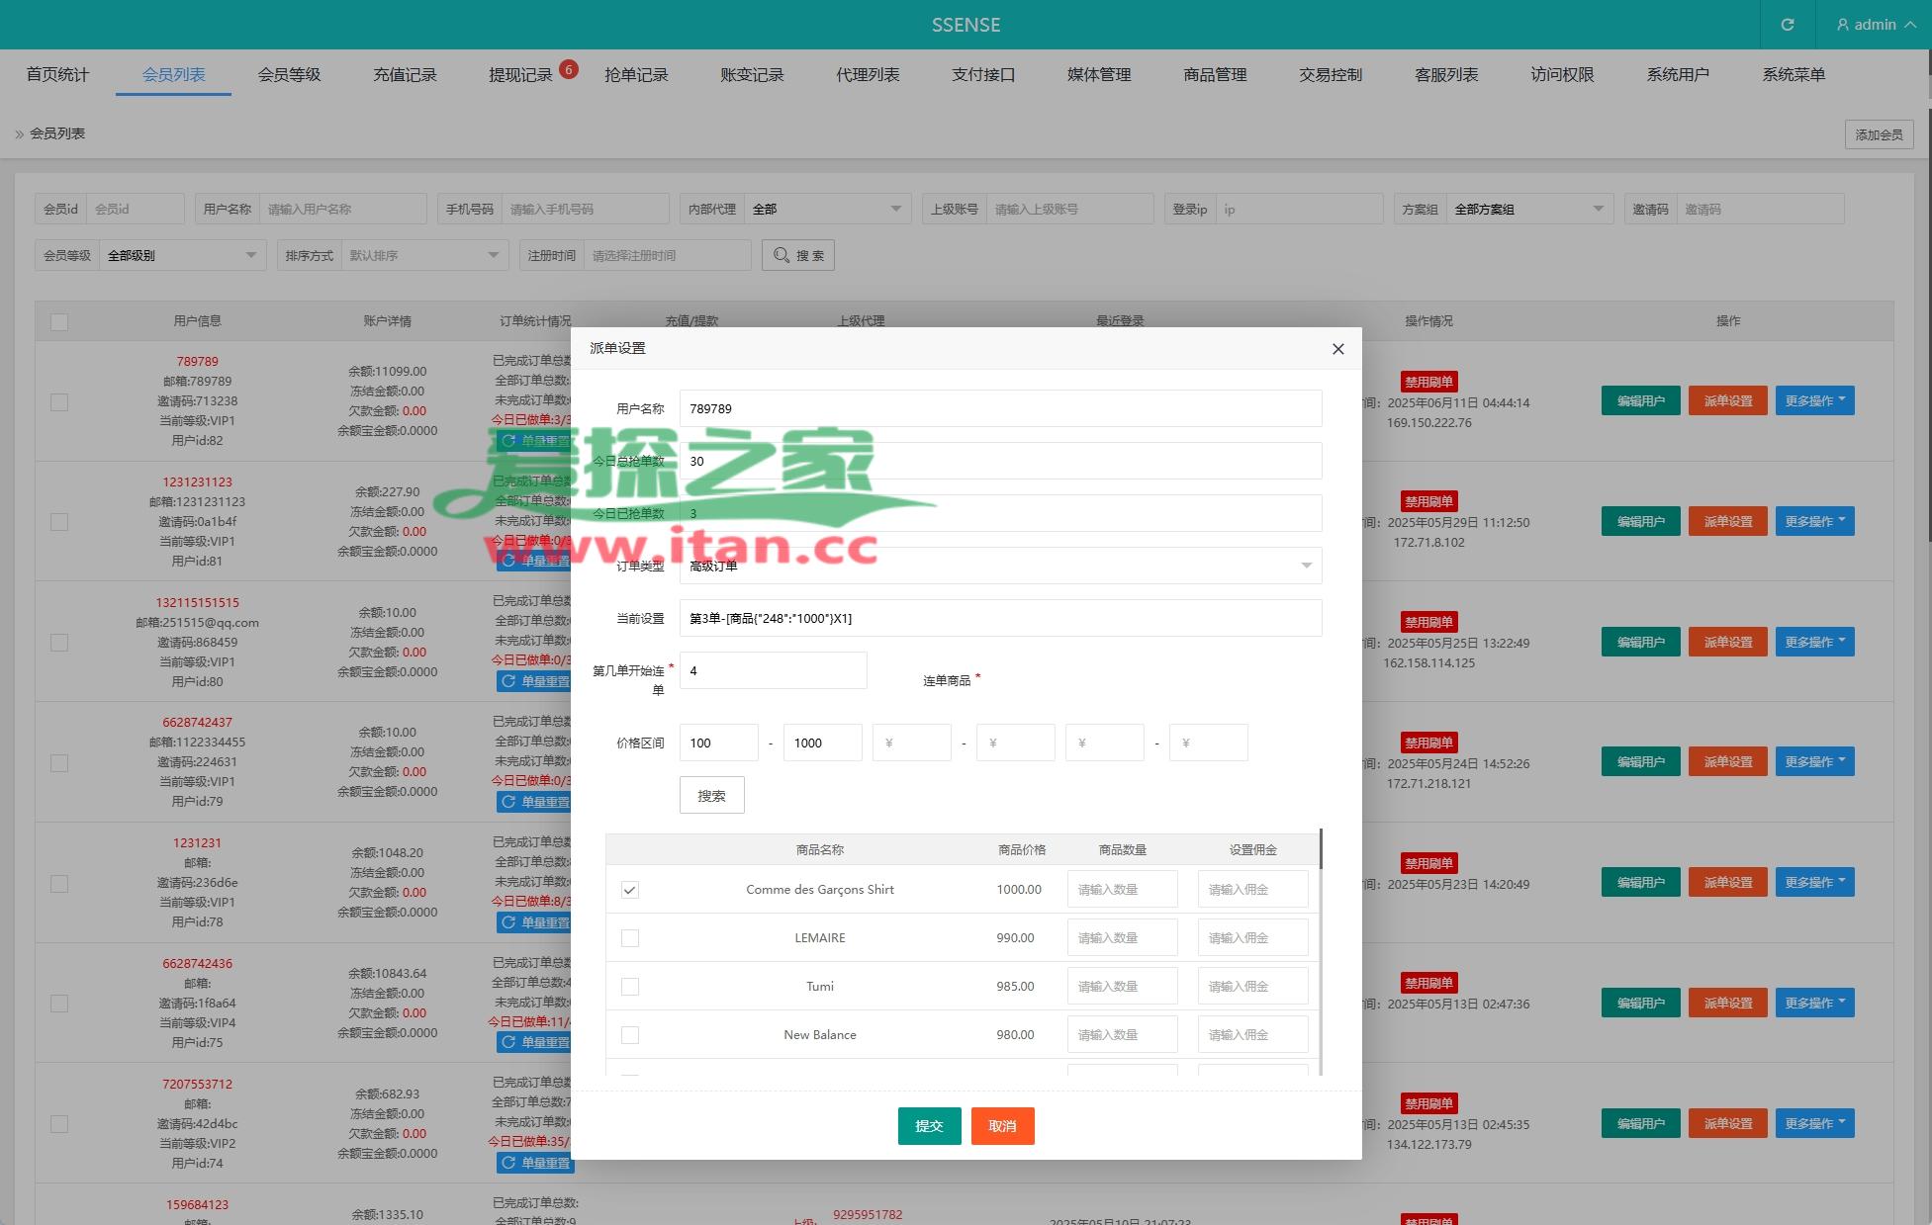Check the Tumi product row
The width and height of the screenshot is (1932, 1225).
[x=630, y=987]
